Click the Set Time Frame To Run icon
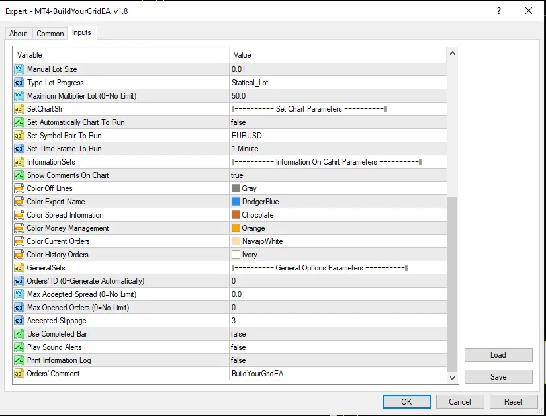Image resolution: width=546 pixels, height=416 pixels. (19, 149)
